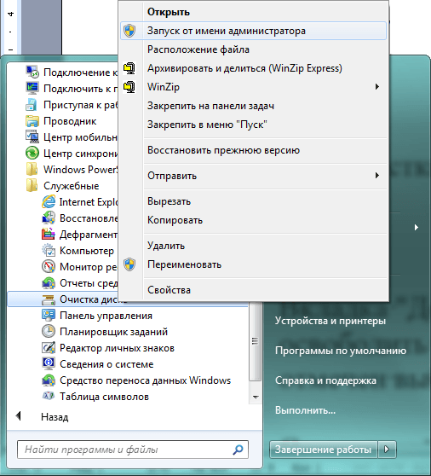Click the green Sync Center icon
The width and height of the screenshot is (431, 476).
[32, 153]
